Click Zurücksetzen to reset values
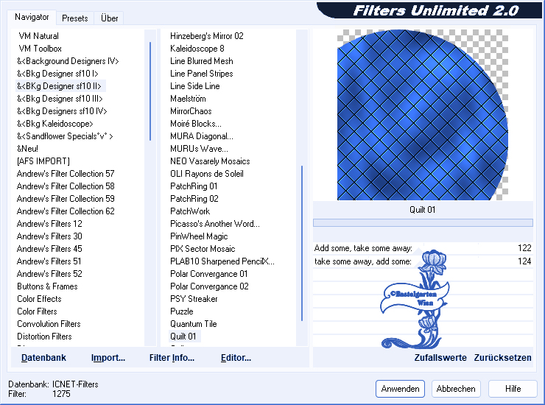The height and width of the screenshot is (405, 545). point(502,357)
